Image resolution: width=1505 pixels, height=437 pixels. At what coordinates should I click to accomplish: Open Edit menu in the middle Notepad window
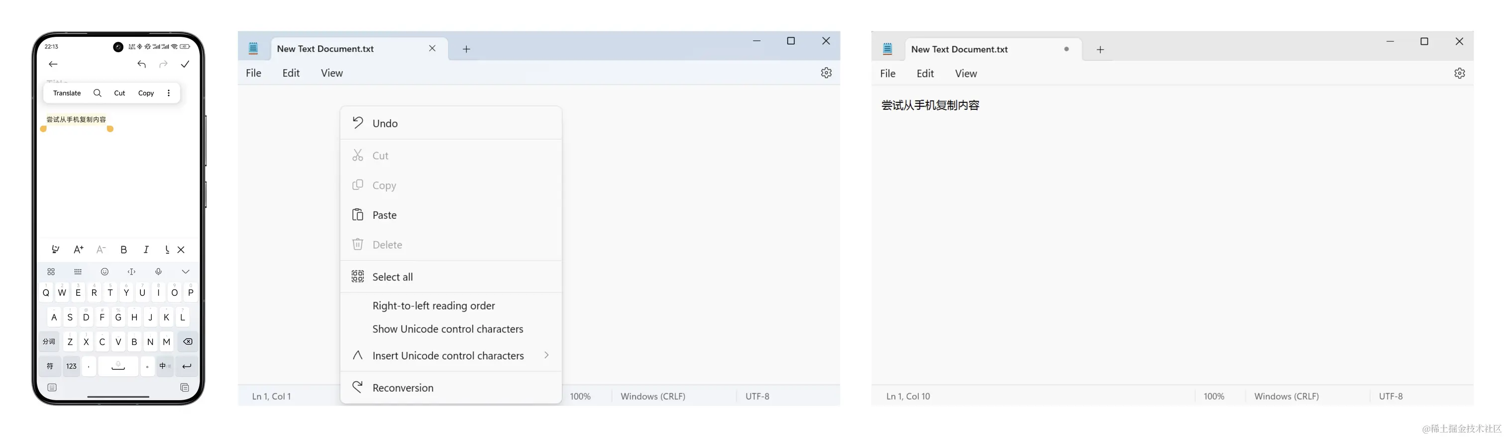pyautogui.click(x=291, y=73)
